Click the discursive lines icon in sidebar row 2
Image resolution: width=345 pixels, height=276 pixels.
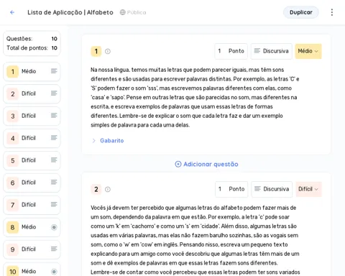(x=54, y=93)
